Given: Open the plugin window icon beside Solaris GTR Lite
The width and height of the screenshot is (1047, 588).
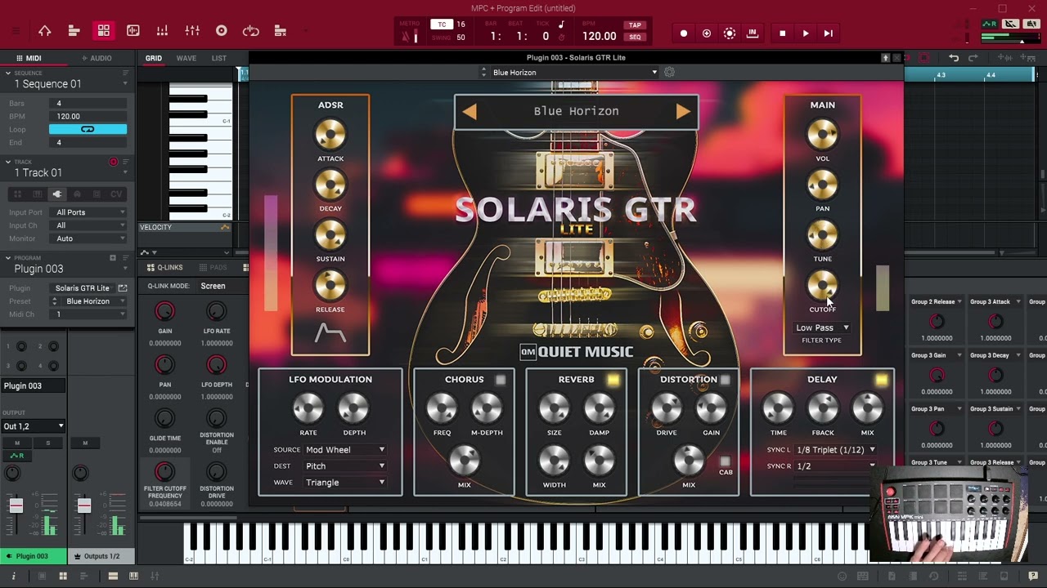Looking at the screenshot, I should (123, 288).
